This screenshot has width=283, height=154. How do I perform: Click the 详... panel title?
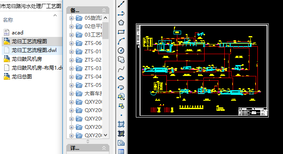coord(75,148)
